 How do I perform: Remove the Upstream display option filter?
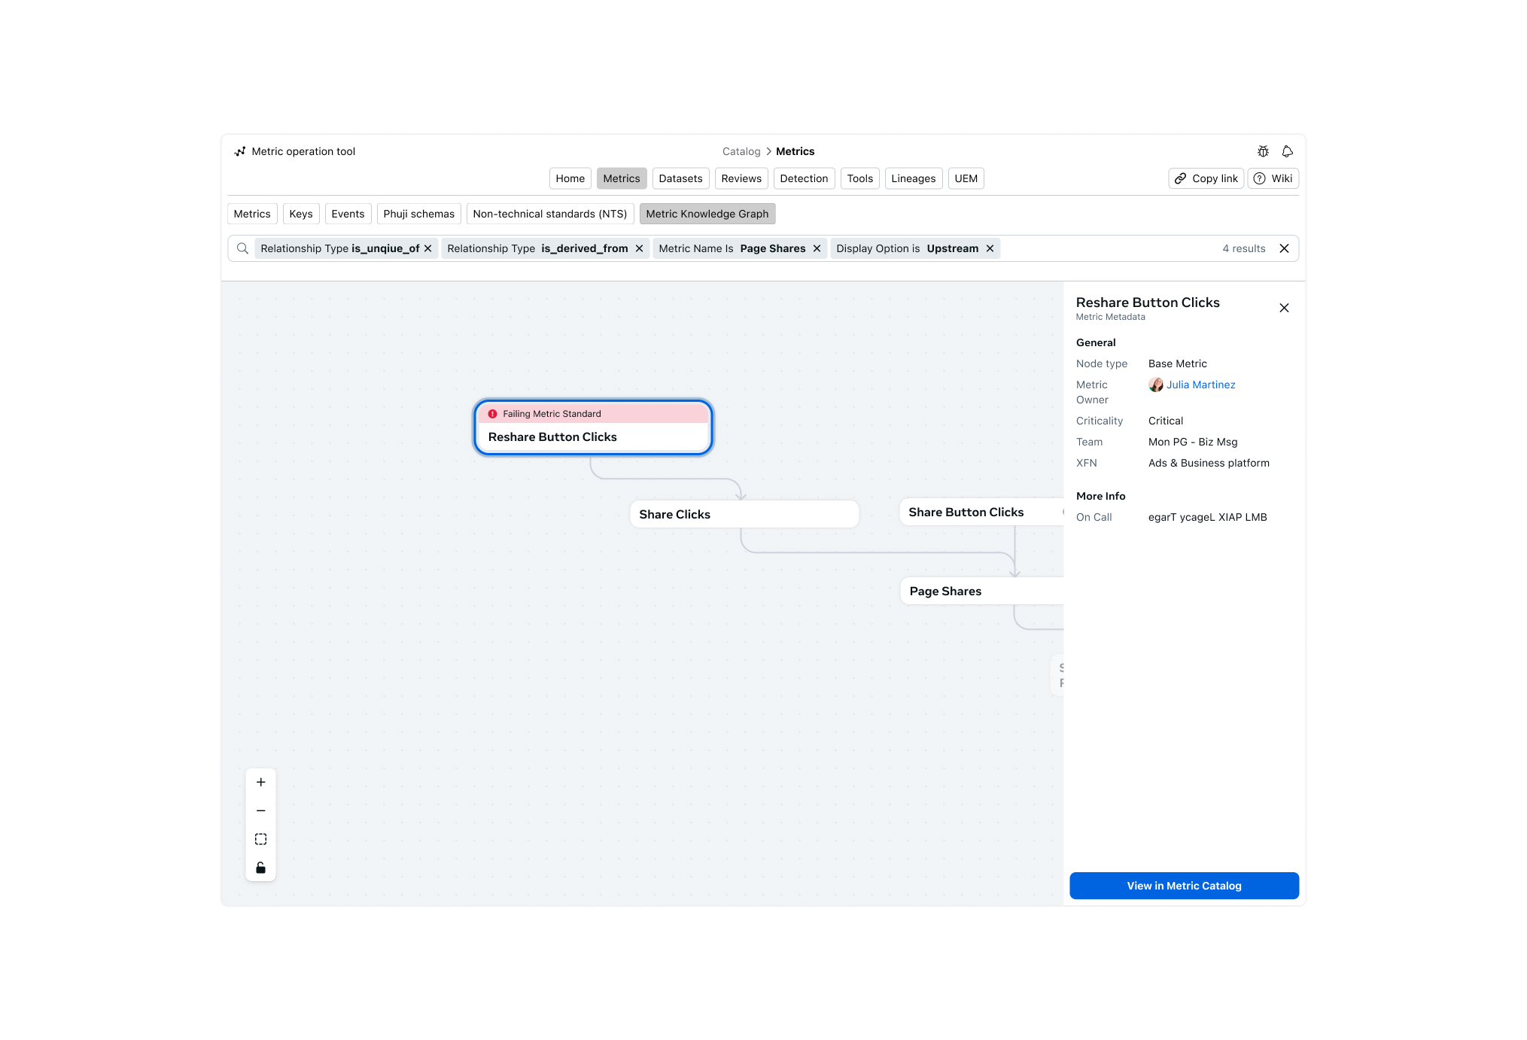click(990, 248)
